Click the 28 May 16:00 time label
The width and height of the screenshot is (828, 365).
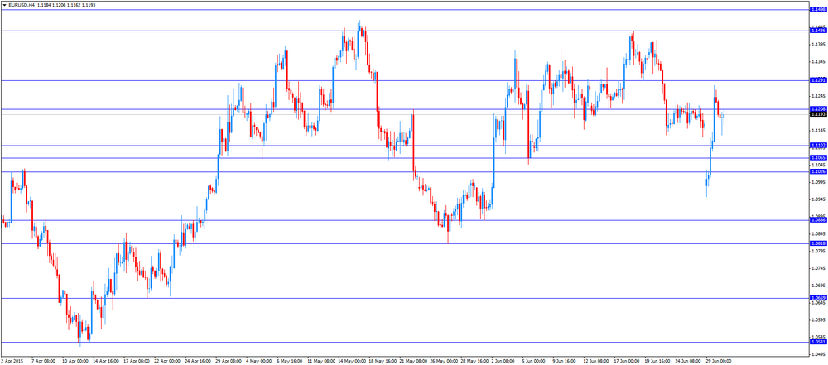click(474, 362)
